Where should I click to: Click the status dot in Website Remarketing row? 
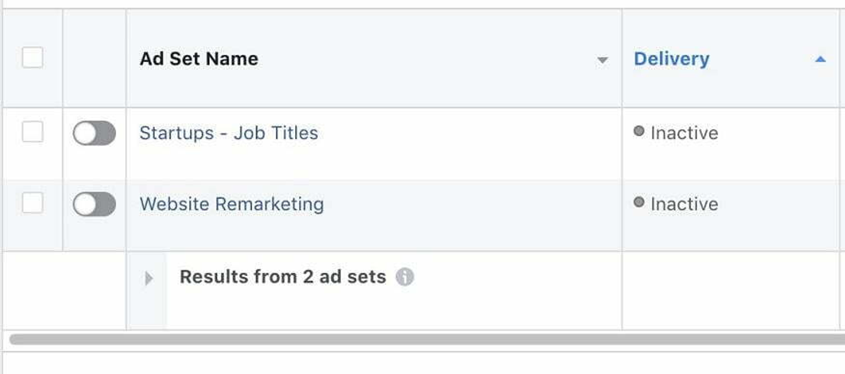[639, 202]
